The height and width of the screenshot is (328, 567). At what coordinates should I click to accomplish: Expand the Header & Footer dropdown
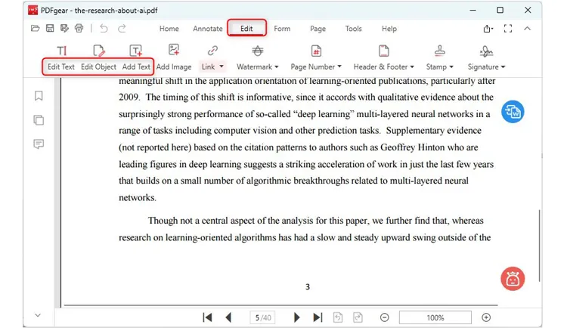click(x=412, y=67)
